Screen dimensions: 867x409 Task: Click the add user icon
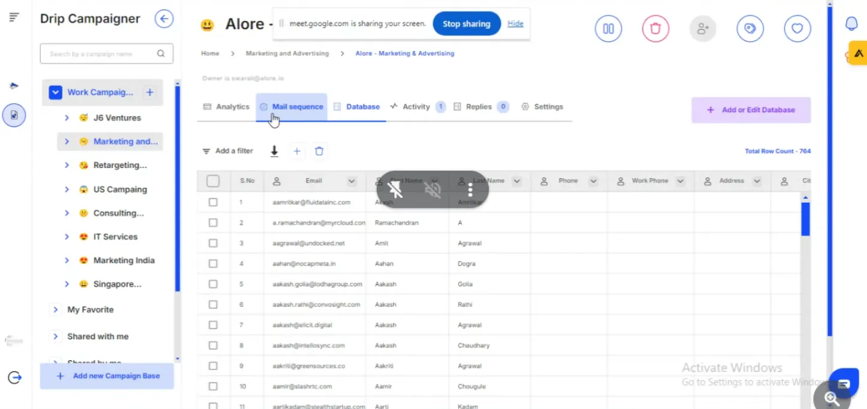(x=703, y=28)
